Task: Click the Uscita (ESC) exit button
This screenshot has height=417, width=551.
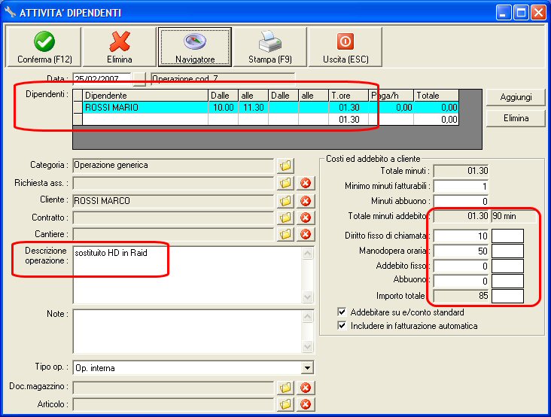Action: 345,47
